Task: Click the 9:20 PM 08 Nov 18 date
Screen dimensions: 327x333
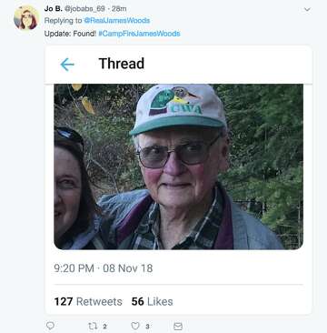Action: [104, 268]
